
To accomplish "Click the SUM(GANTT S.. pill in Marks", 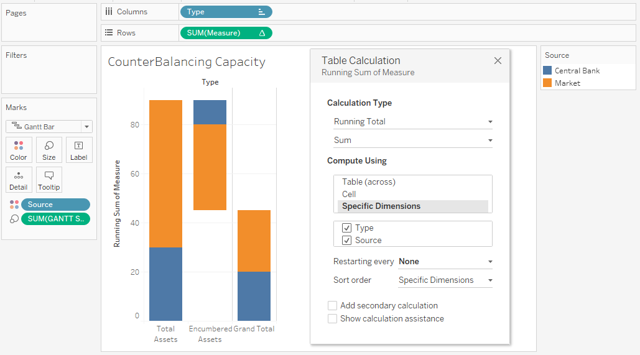I will (55, 219).
